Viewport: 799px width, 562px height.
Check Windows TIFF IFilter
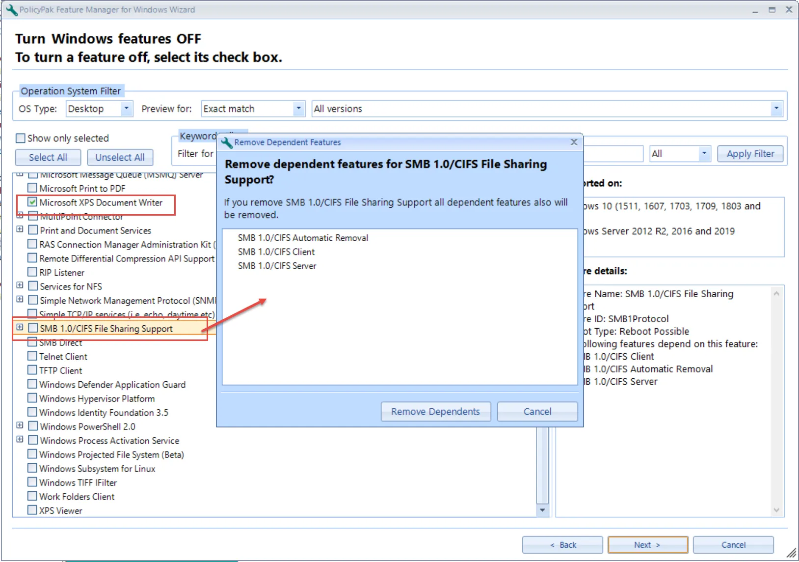pyautogui.click(x=32, y=481)
